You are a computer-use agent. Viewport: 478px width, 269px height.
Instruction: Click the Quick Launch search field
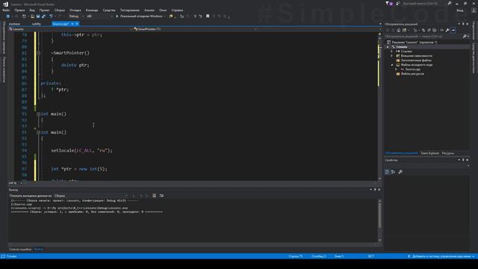[426, 3]
